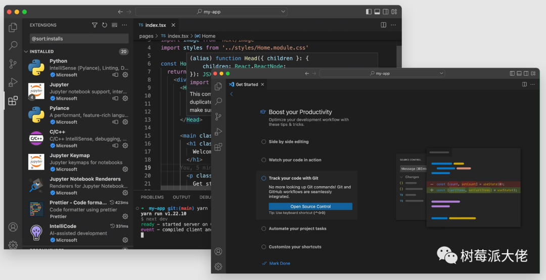Image resolution: width=546 pixels, height=280 pixels.
Task: Toggle secondary sidebar in back window title bar
Action: tap(385, 12)
